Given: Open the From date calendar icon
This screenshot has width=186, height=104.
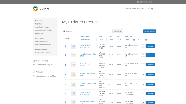Looking at the screenshot, I should [x=134, y=40].
